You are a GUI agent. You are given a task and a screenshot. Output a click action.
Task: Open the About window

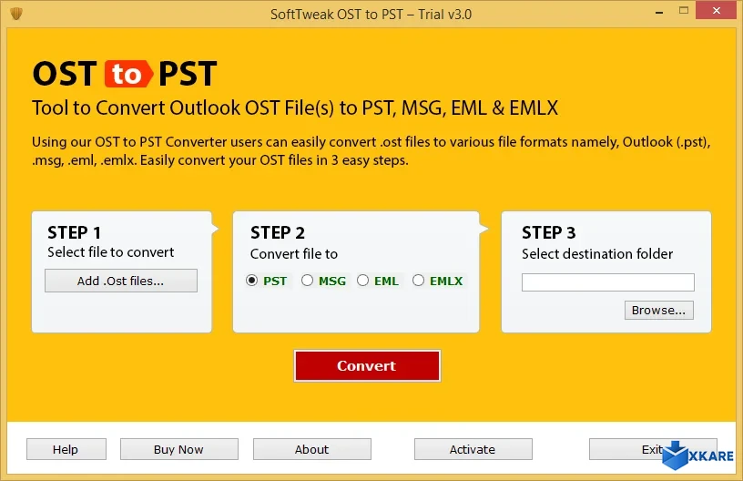311,449
